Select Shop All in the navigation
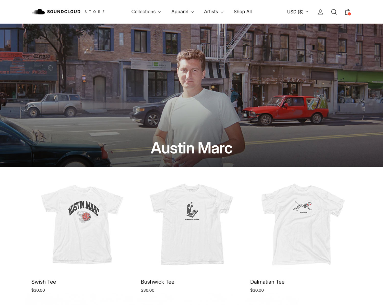Viewport: 383px width, 306px height. coord(242,12)
